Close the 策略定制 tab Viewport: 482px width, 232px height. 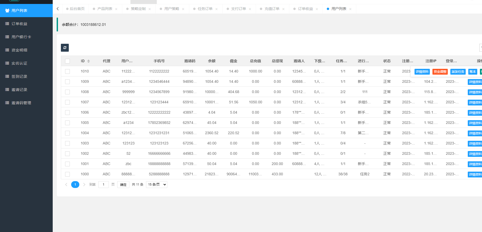(150, 9)
